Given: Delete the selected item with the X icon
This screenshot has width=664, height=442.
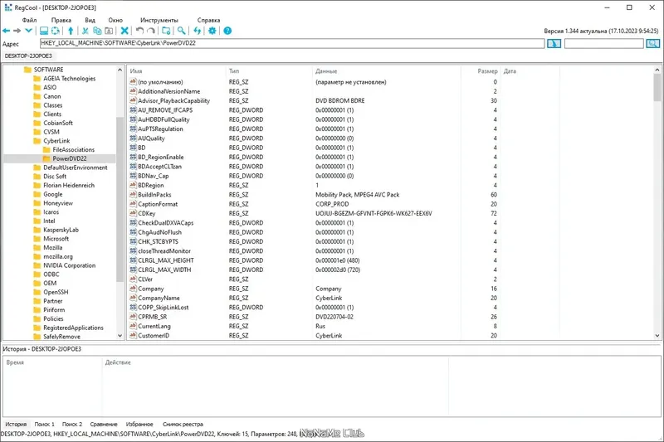Looking at the screenshot, I should point(124,31).
